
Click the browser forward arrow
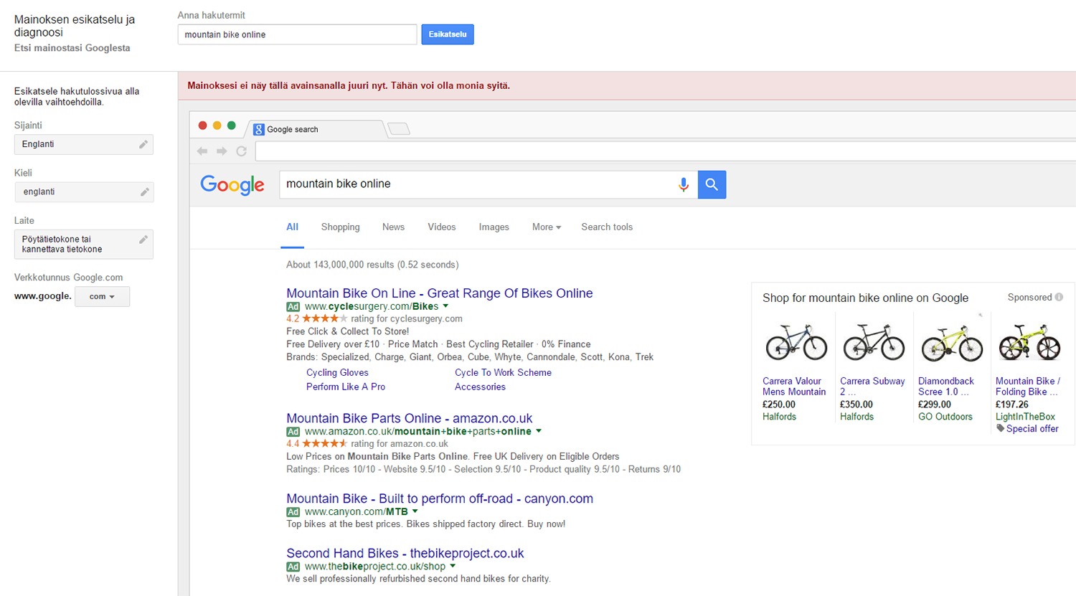pos(222,151)
